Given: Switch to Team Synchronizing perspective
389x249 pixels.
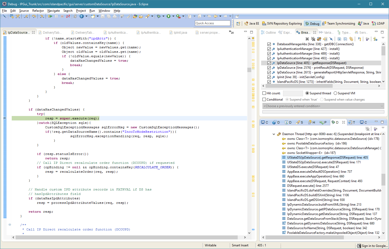Looking at the screenshot, I should (338, 24).
